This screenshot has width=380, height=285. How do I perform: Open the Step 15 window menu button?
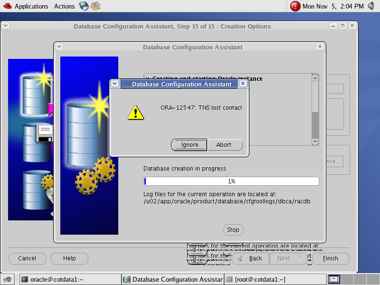coord(5,26)
